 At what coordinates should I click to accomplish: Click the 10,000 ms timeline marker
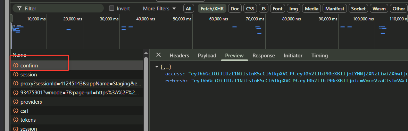(36, 19)
